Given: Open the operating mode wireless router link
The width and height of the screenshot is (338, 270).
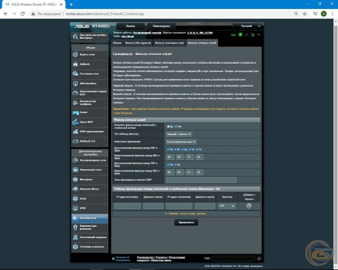Looking at the screenshot, I should click(147, 33).
